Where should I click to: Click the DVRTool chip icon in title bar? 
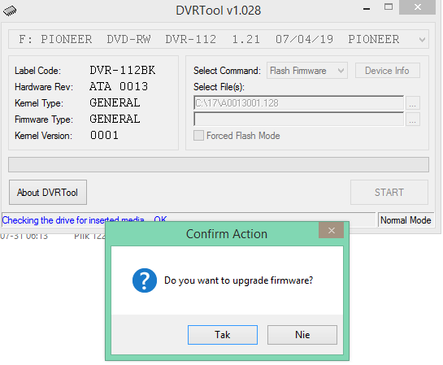coord(10,11)
